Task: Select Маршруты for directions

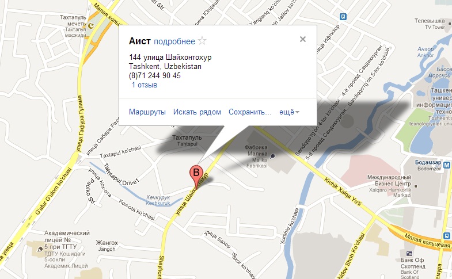Action: (147, 112)
